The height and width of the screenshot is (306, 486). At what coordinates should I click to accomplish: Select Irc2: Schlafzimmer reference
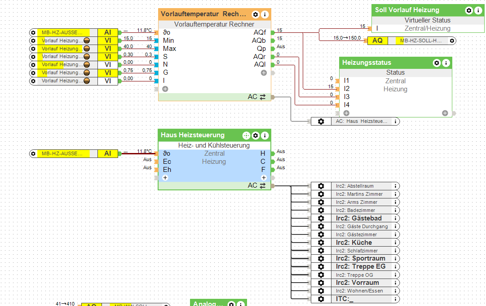click(357, 251)
